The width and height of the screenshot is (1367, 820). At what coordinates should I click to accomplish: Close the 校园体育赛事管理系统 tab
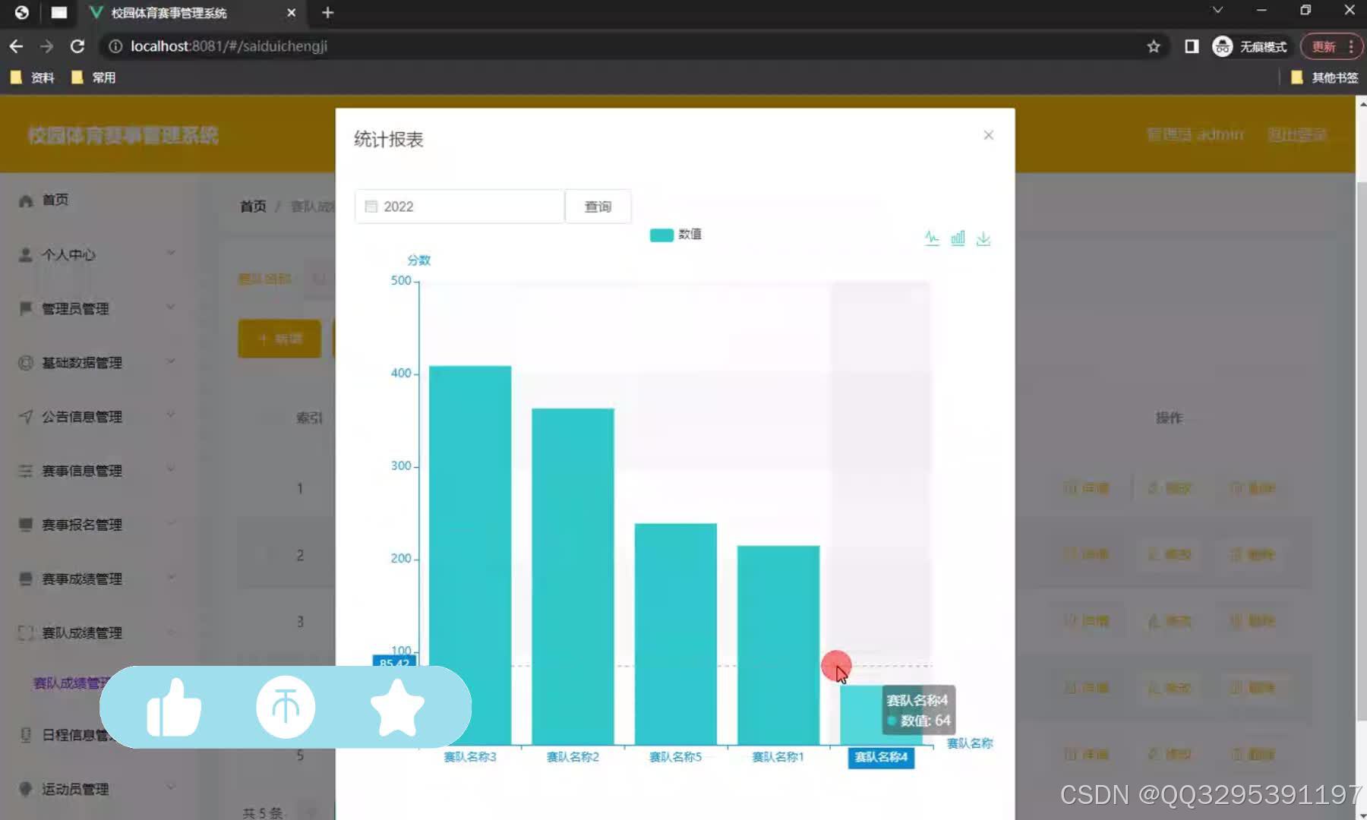coord(291,13)
